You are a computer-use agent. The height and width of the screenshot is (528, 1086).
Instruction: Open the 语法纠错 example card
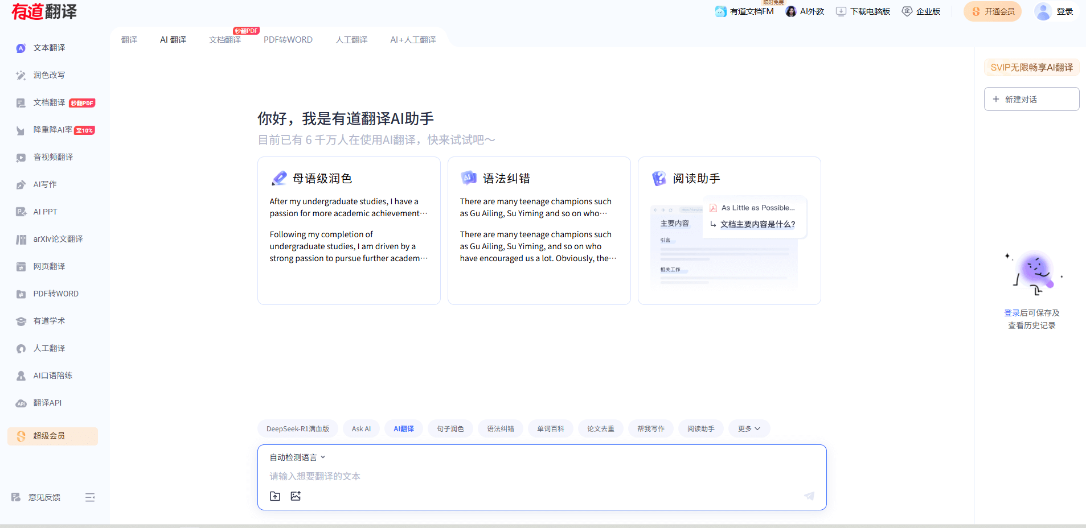539,230
